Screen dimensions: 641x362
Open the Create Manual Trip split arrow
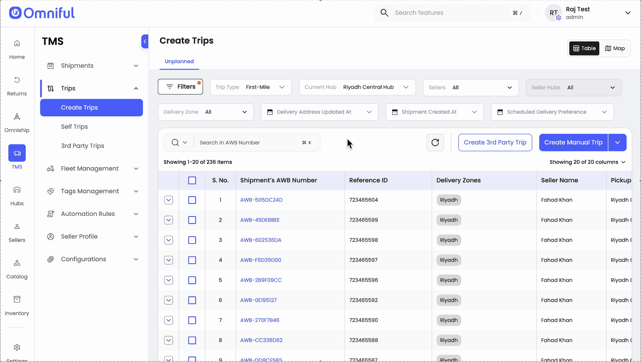click(x=617, y=143)
